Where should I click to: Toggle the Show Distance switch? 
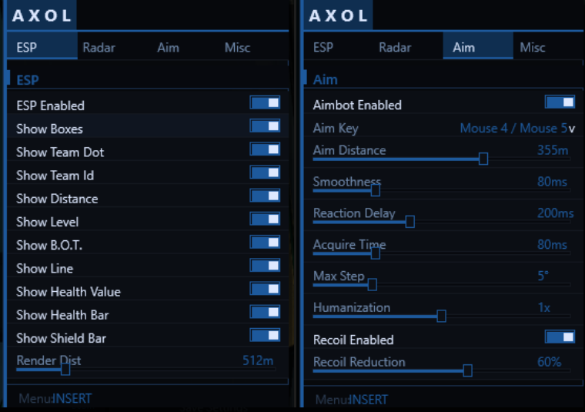(x=265, y=196)
